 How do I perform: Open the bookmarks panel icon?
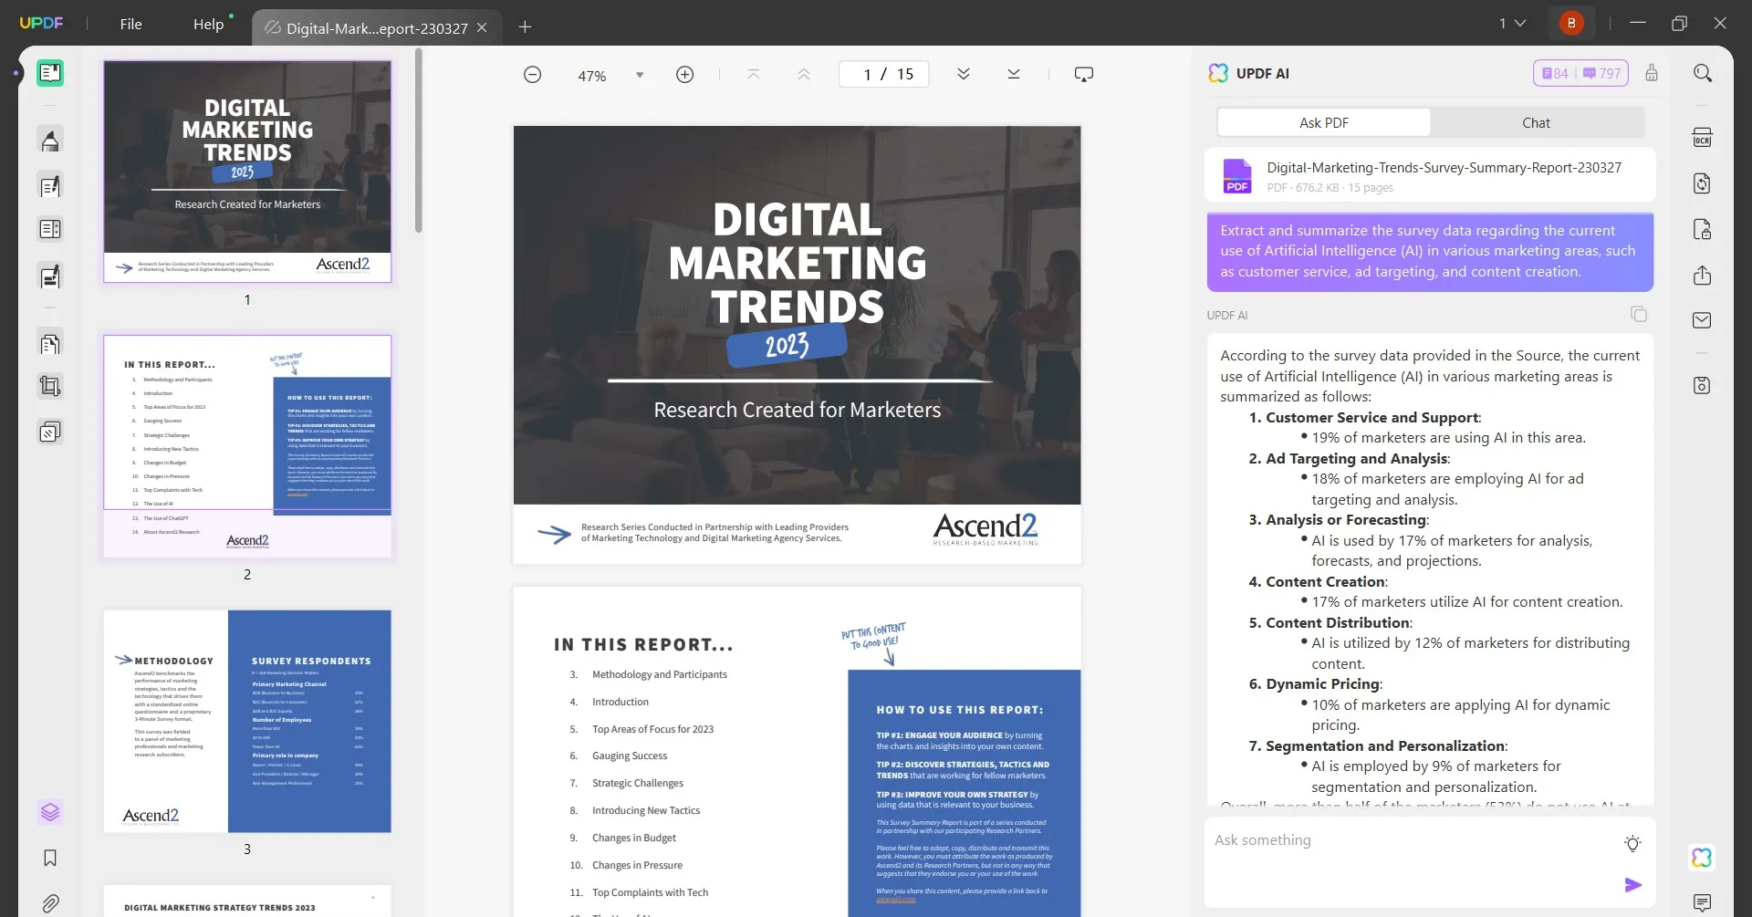click(x=50, y=858)
